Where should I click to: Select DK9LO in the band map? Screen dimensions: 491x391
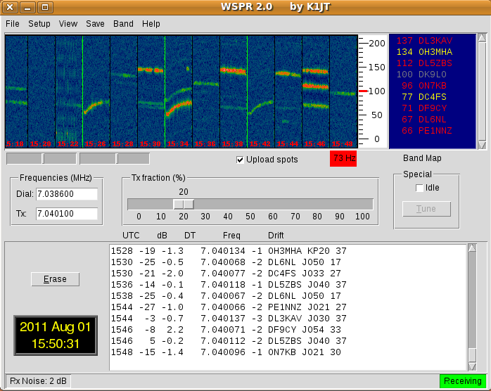pyautogui.click(x=421, y=75)
